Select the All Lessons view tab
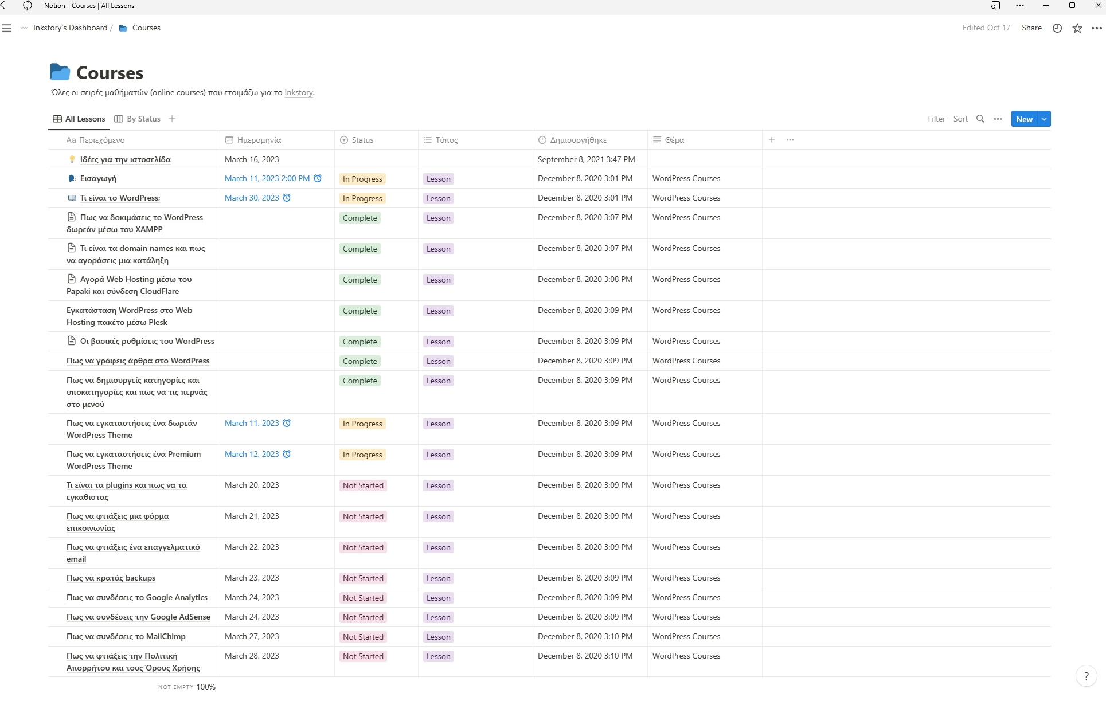Image resolution: width=1106 pixels, height=701 pixels. 79,119
